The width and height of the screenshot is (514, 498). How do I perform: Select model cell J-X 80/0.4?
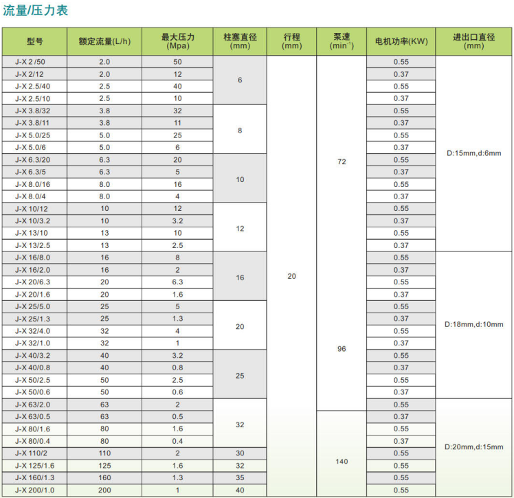[35, 441]
